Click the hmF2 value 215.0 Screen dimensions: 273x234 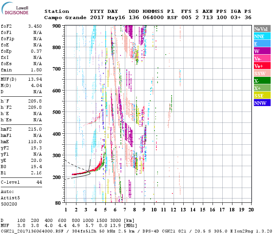pos(35,129)
